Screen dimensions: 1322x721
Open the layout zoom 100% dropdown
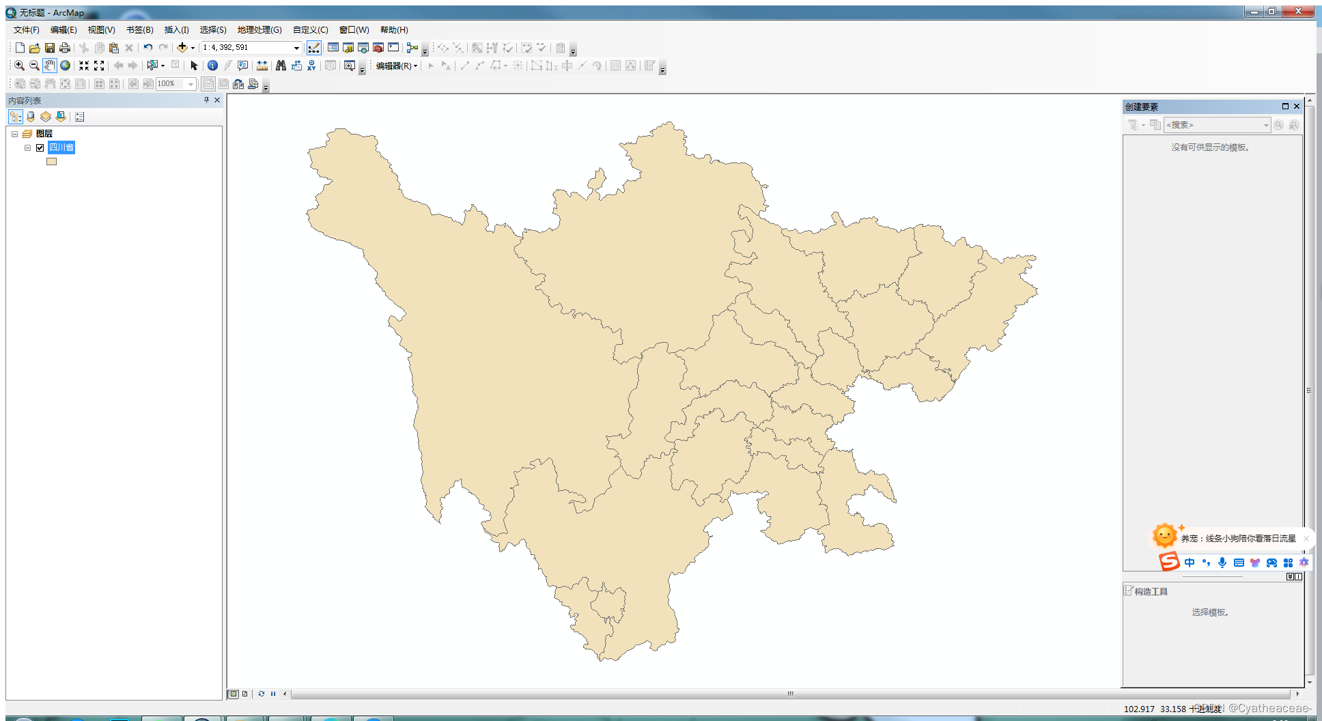coord(191,83)
